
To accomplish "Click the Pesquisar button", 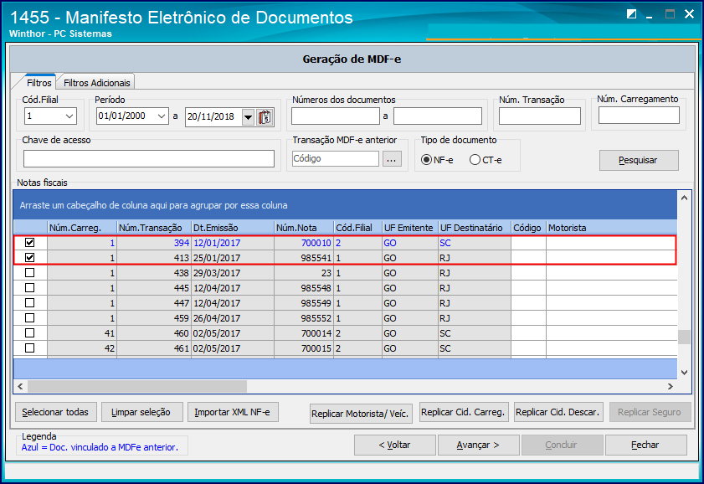I will click(639, 160).
